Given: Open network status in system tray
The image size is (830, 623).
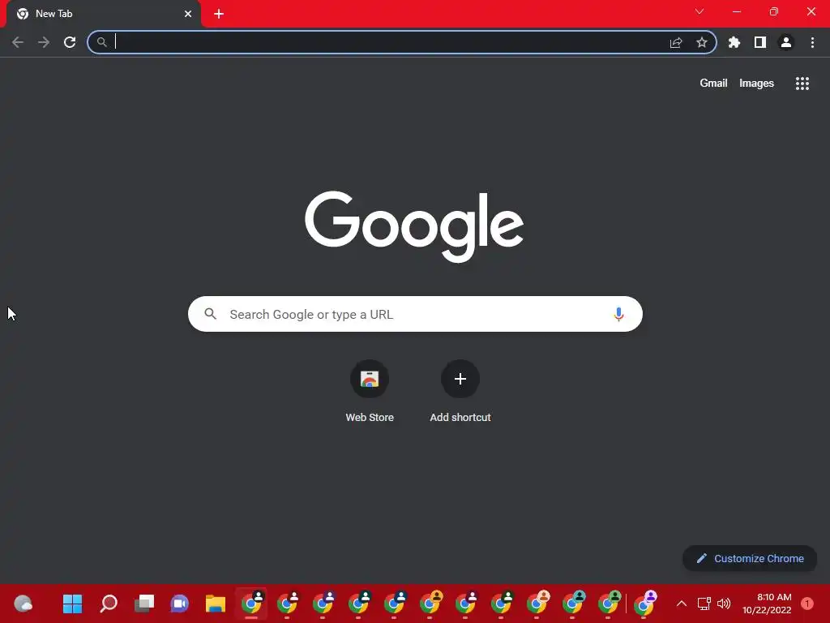Looking at the screenshot, I should (x=704, y=604).
